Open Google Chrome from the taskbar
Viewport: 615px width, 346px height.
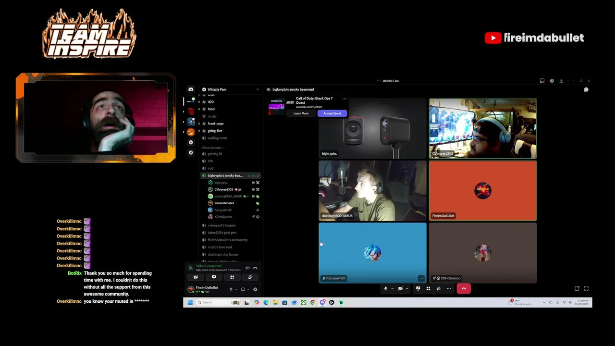tap(313, 302)
